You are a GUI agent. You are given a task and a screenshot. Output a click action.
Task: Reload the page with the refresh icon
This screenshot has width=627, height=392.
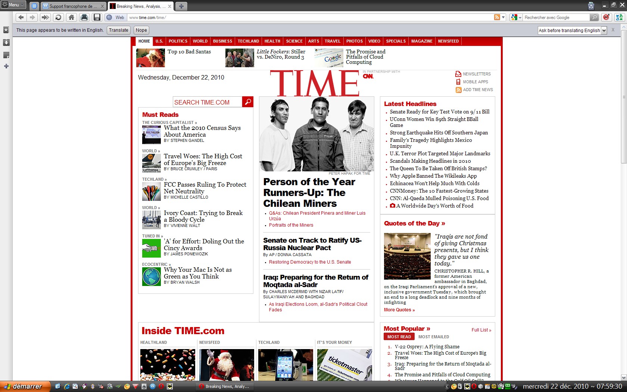(x=58, y=17)
